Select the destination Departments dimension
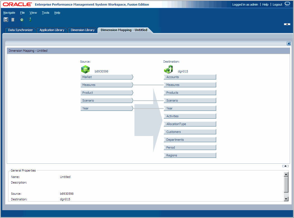294x218 pixels. coord(190,140)
